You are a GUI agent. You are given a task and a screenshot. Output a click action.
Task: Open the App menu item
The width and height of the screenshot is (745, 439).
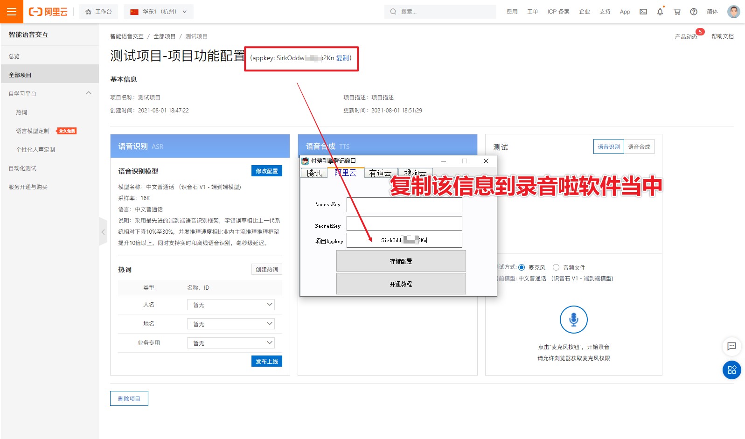[x=625, y=12]
